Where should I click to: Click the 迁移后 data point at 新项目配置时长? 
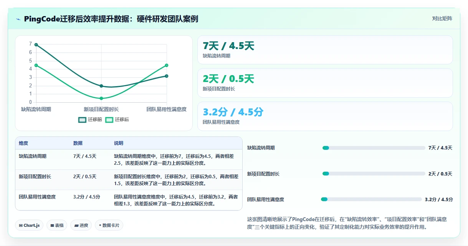coord(101,98)
